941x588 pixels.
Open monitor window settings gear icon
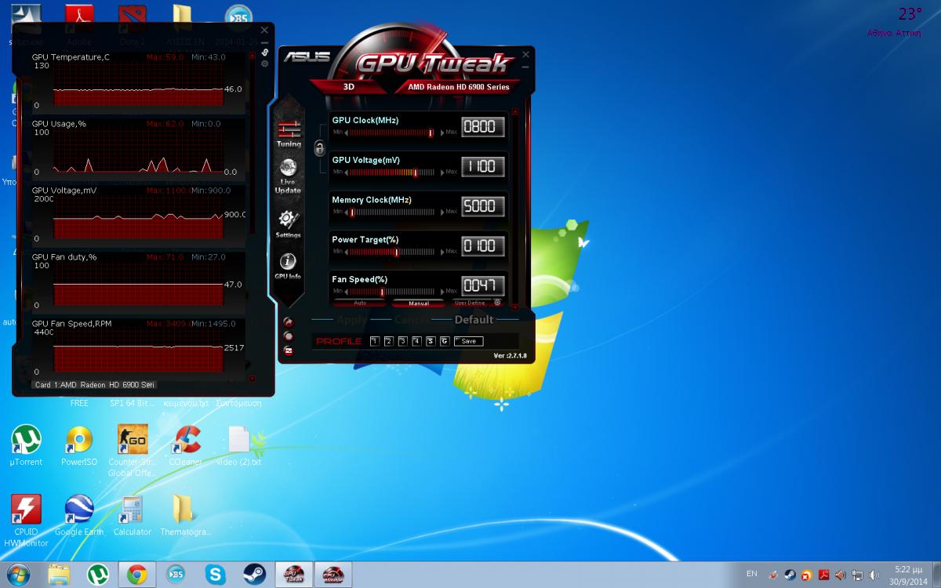[265, 64]
